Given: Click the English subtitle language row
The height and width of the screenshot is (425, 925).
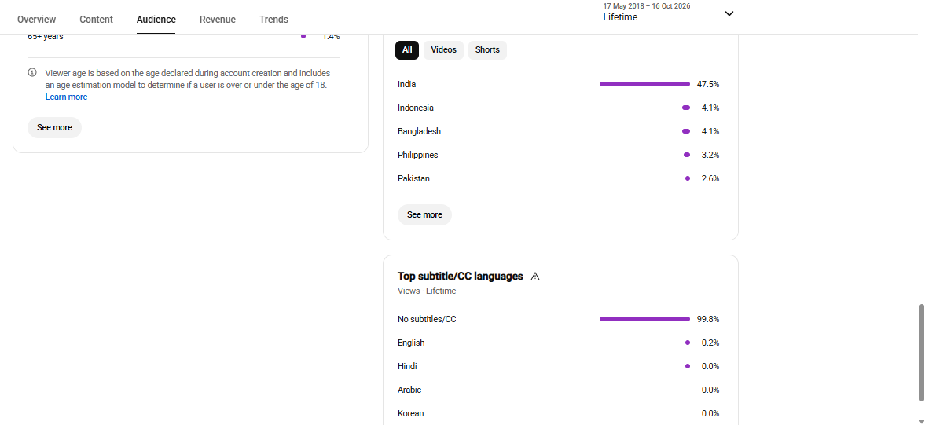Looking at the screenshot, I should pyautogui.click(x=559, y=343).
